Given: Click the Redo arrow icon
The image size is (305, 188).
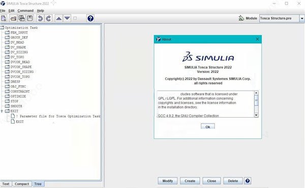Looking at the screenshot, I should (48, 18).
